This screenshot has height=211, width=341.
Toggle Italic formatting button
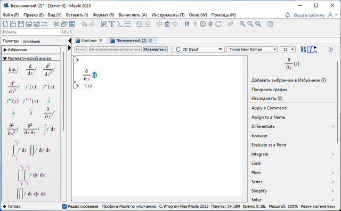pyautogui.click(x=311, y=50)
